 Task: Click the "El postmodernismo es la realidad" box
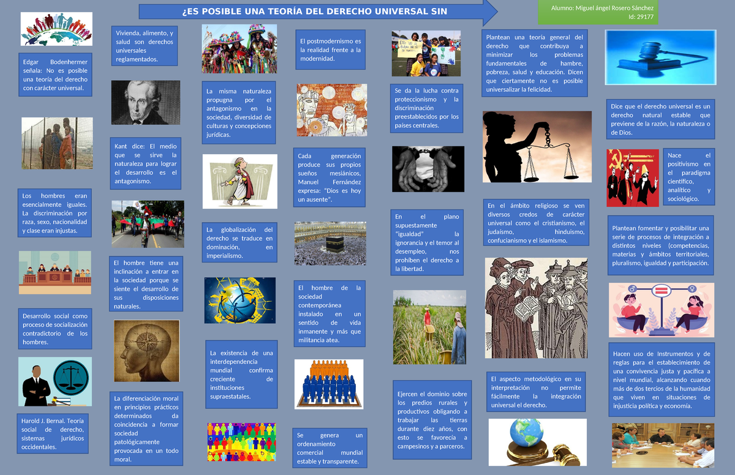point(331,50)
